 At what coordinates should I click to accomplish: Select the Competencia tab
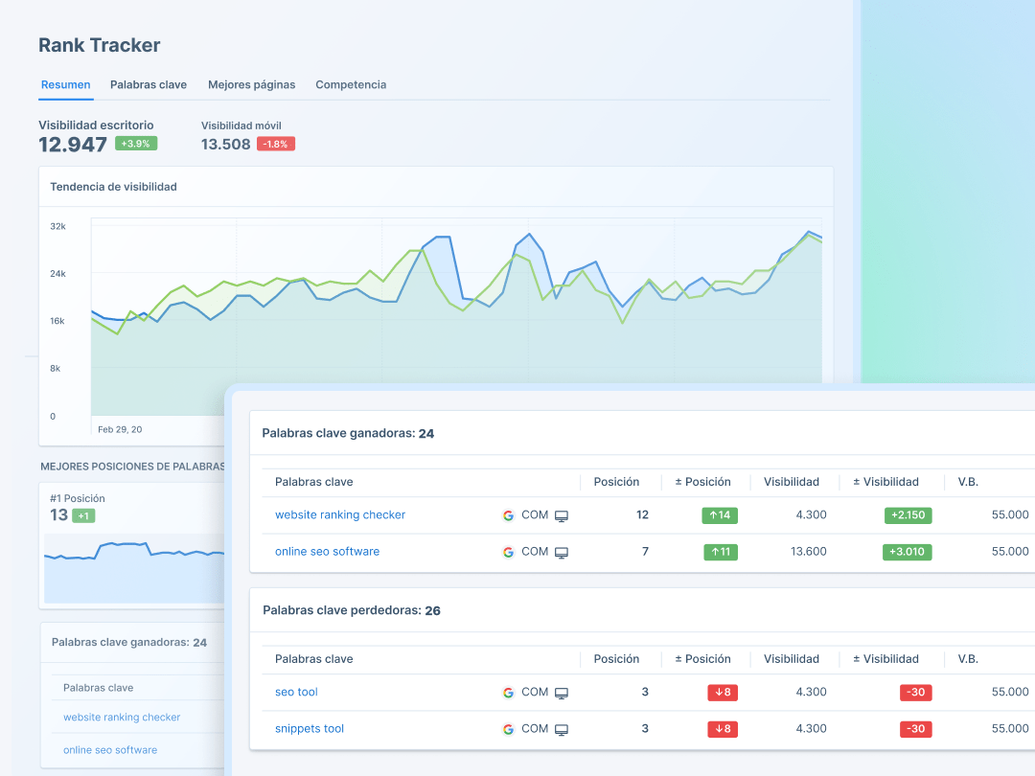(x=351, y=85)
